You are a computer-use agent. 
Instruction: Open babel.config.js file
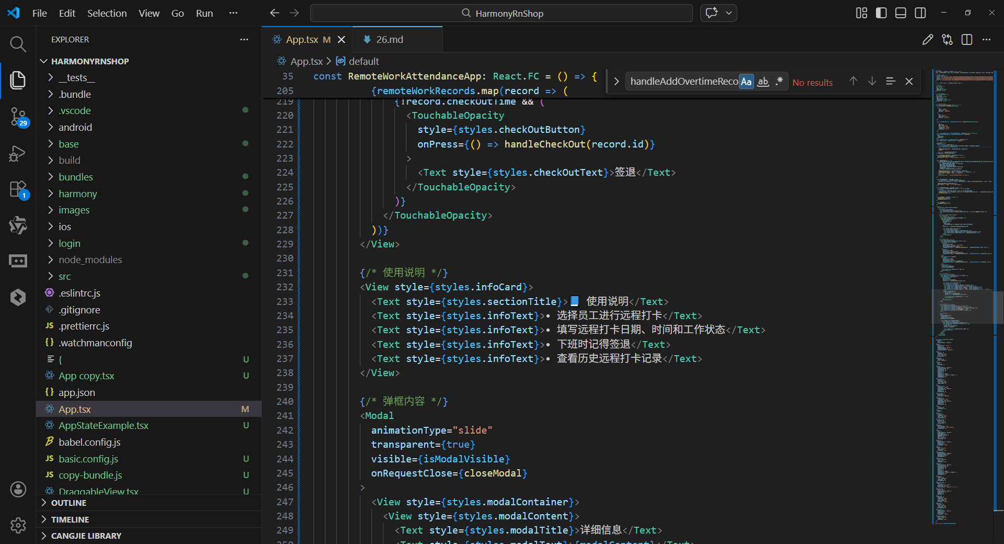coord(149,442)
